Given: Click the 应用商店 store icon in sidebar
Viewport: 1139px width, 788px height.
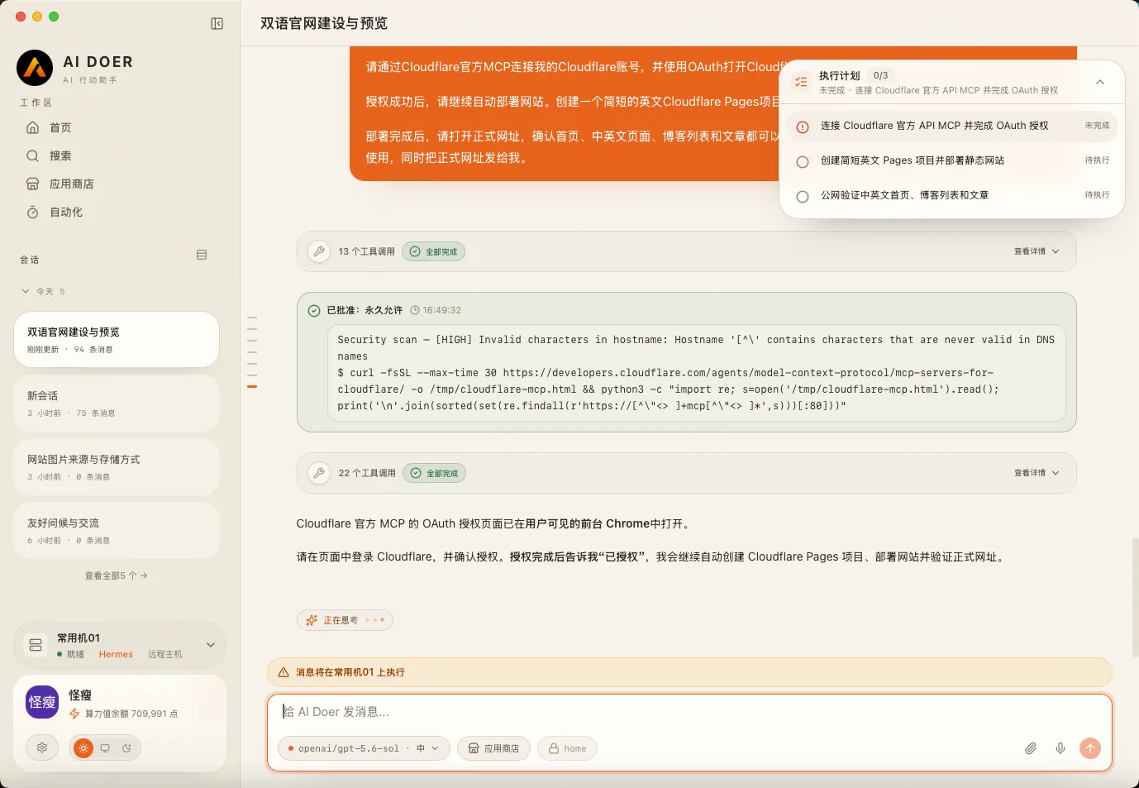Looking at the screenshot, I should point(33,184).
